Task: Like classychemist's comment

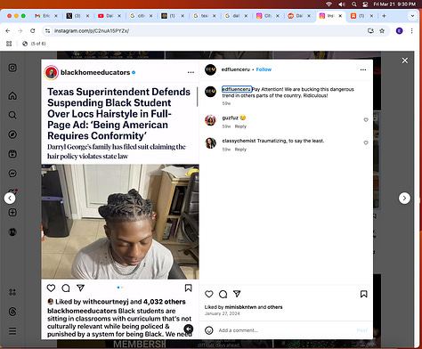Action: (x=366, y=142)
